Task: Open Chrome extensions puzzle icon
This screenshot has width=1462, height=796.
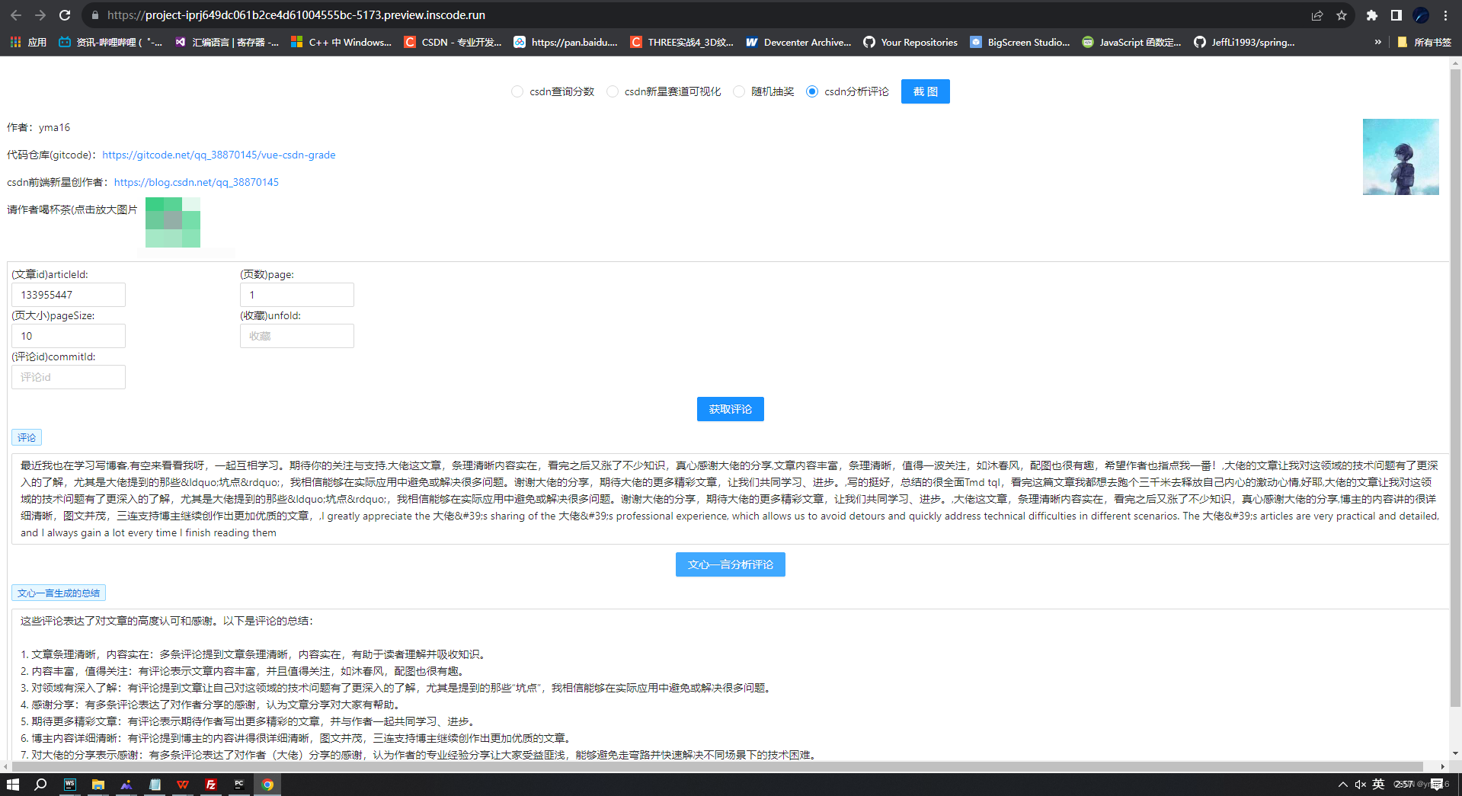Action: (x=1371, y=15)
